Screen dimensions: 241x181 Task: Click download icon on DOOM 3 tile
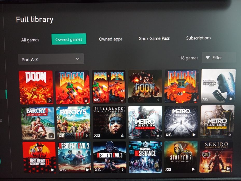158,100
